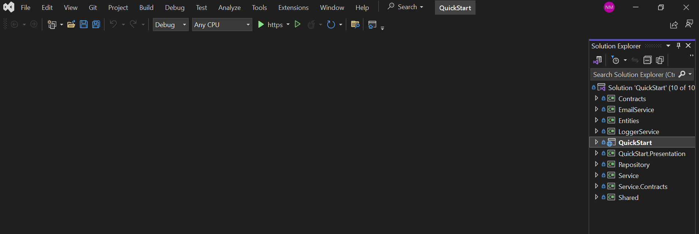Click the Live Share icon

pos(674,25)
